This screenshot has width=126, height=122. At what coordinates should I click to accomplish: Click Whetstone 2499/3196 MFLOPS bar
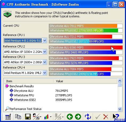[86, 74]
